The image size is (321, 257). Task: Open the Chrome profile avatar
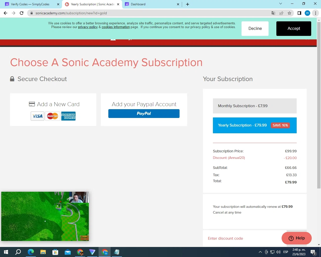[307, 13]
